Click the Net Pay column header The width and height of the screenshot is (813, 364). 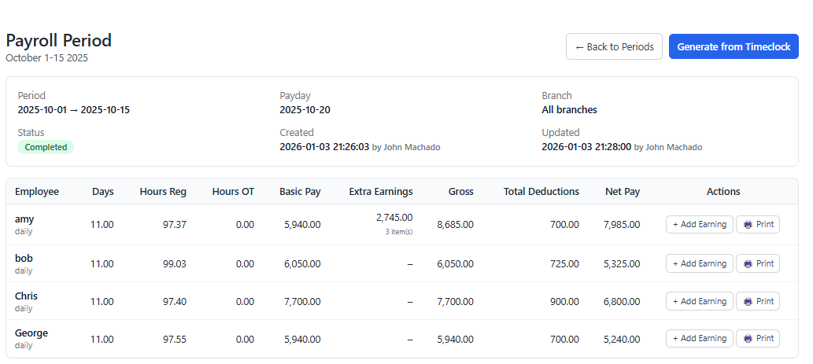point(623,192)
